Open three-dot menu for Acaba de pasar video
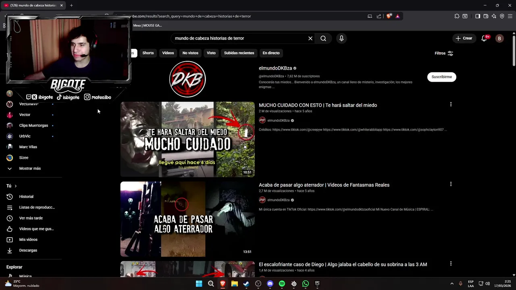This screenshot has height=290, width=516. (451, 184)
